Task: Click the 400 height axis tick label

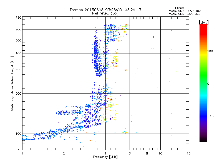Action: pos(19,53)
